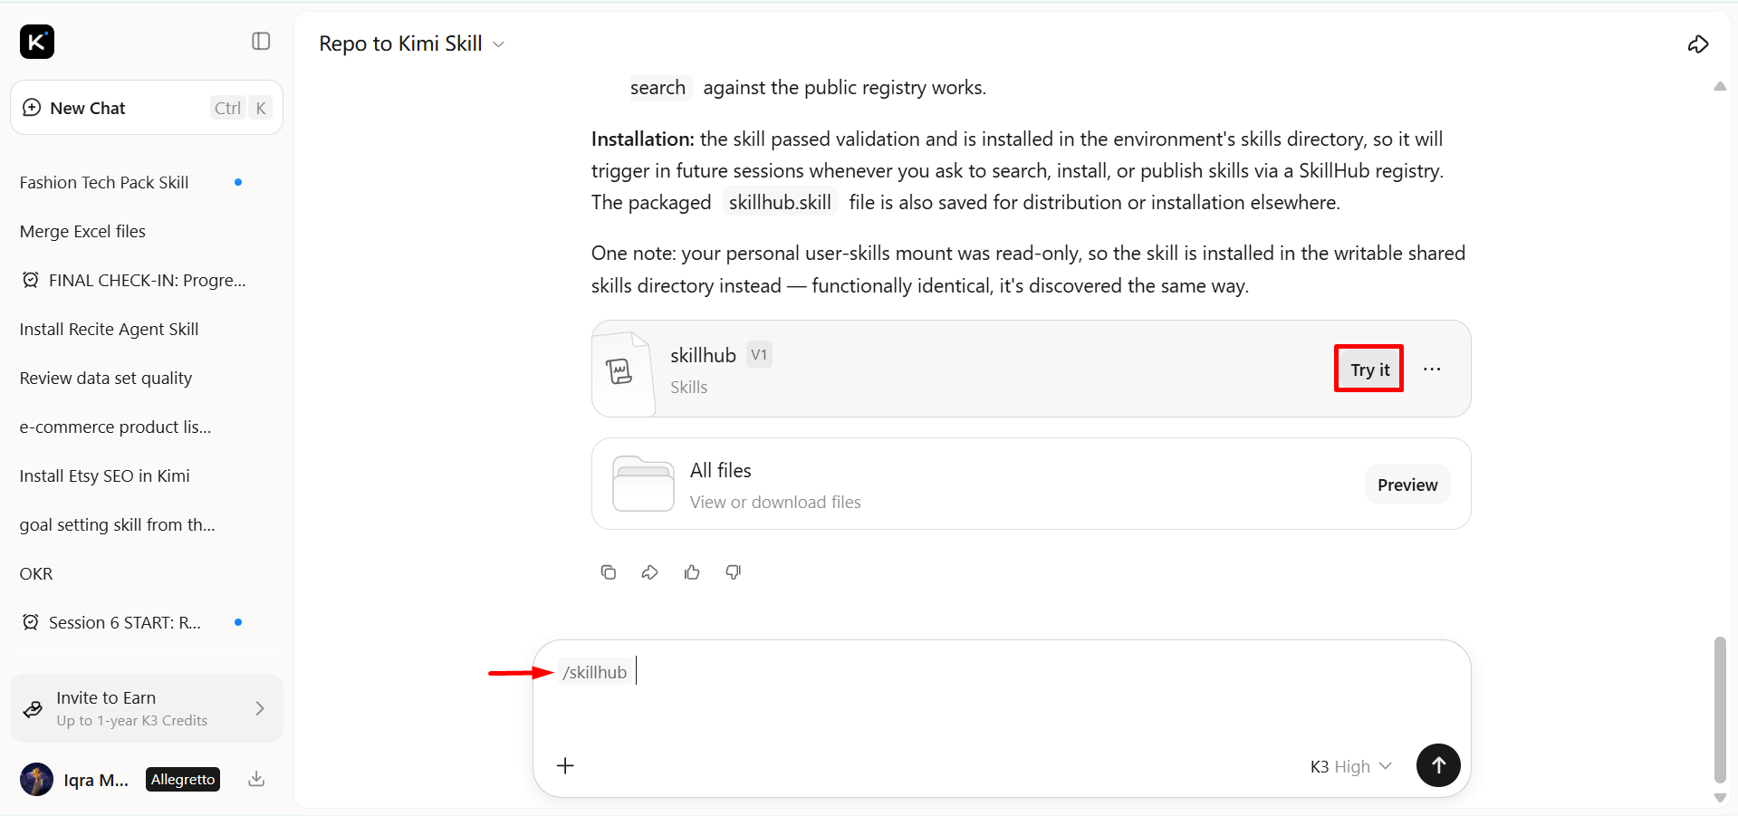Click the Try it button
Image resolution: width=1738 pixels, height=816 pixels.
tap(1369, 370)
